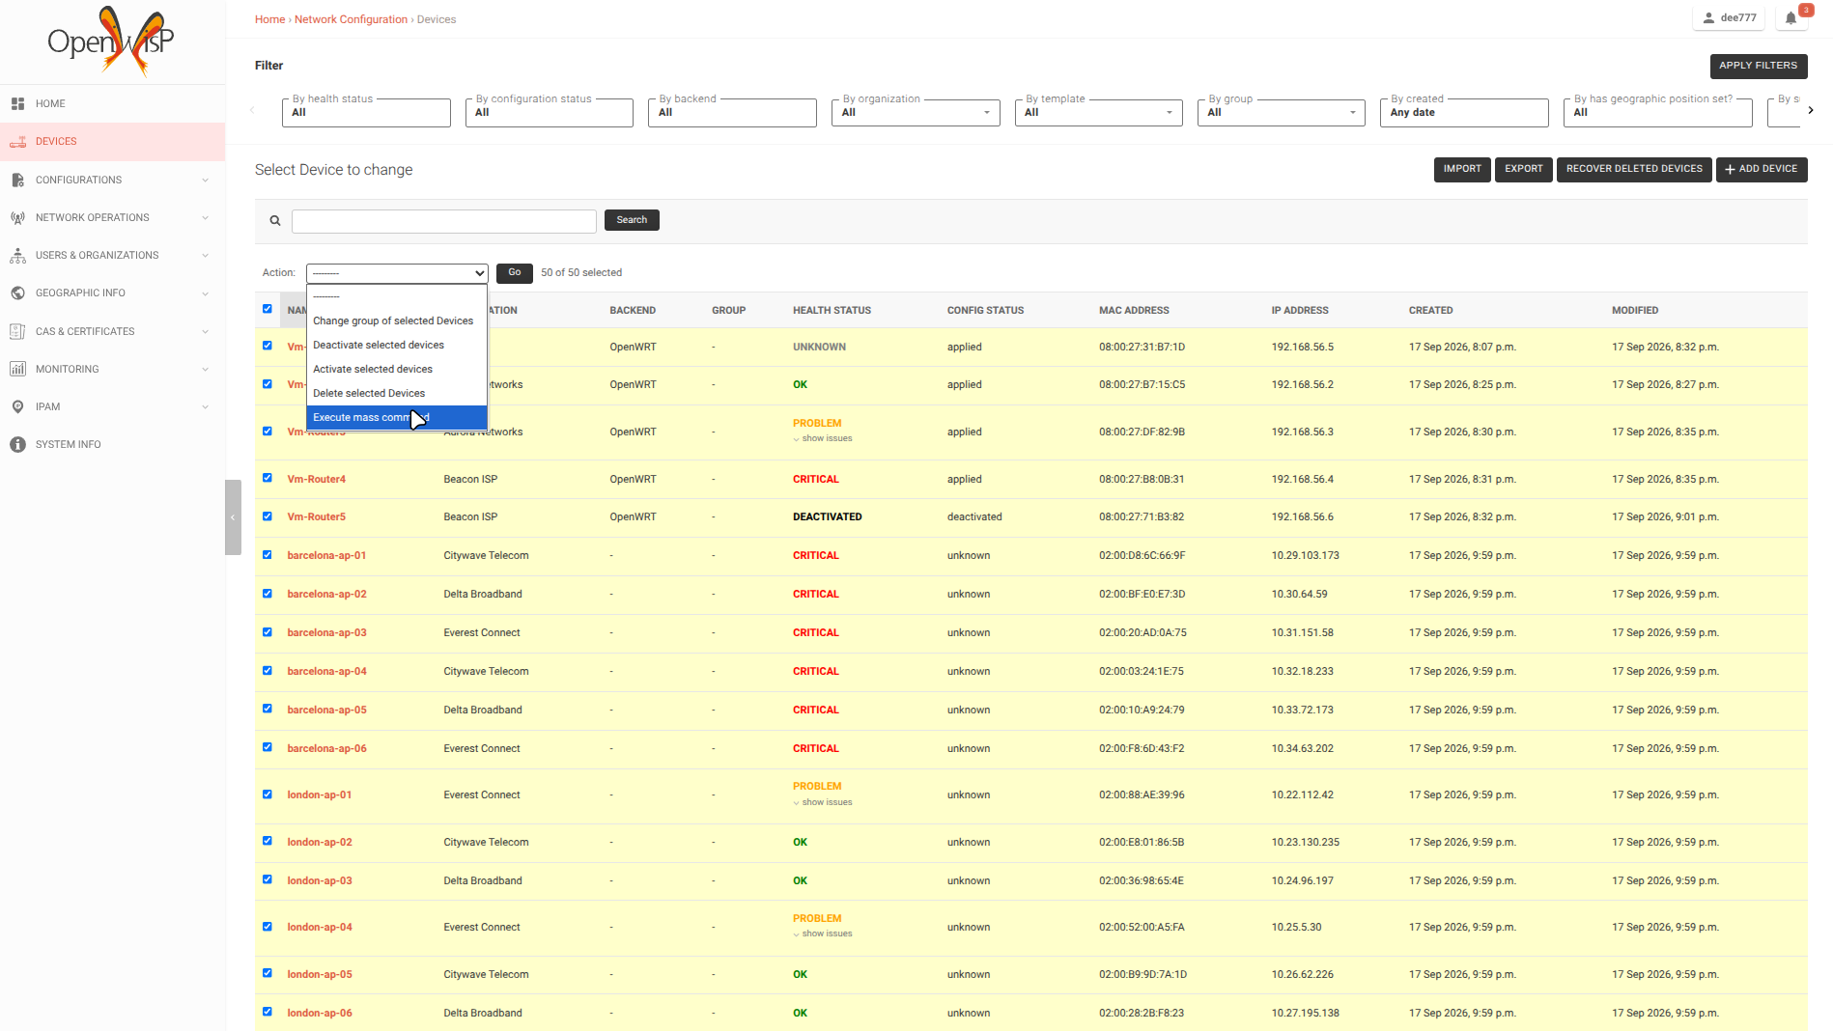Click the IPAM location pin icon
This screenshot has width=1833, height=1031.
pyautogui.click(x=17, y=406)
